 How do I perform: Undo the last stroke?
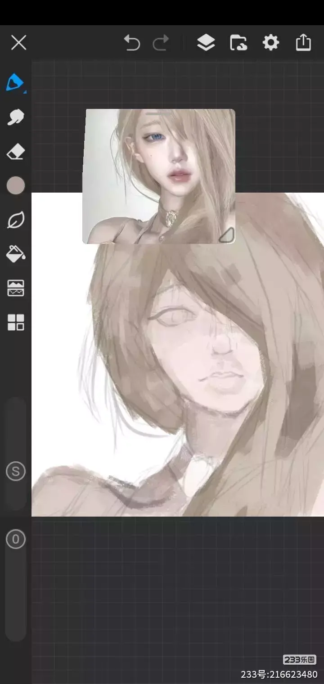click(132, 43)
